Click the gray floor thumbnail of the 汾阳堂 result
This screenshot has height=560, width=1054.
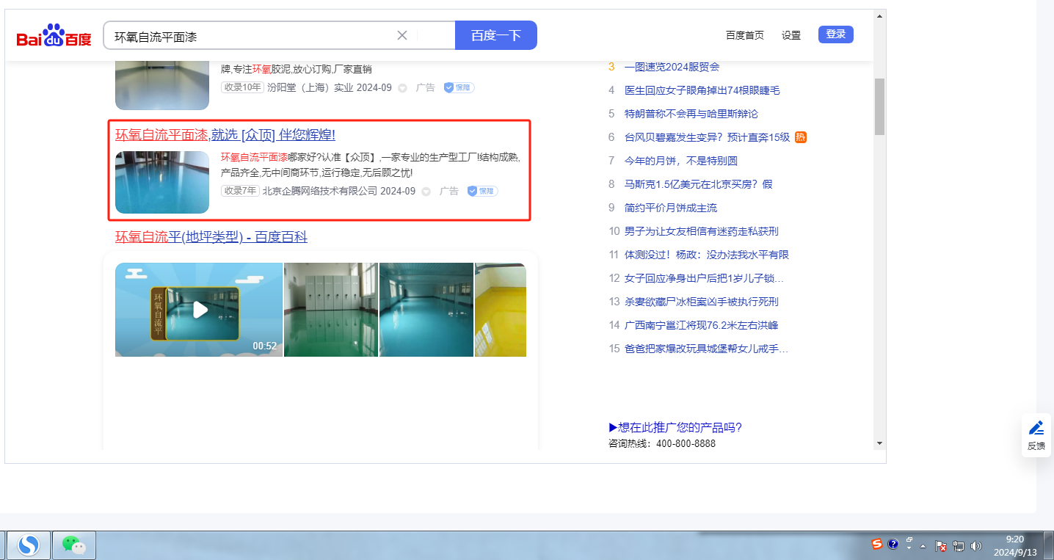pos(162,84)
